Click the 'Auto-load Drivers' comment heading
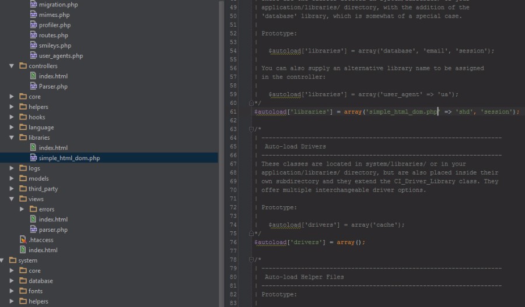The height and width of the screenshot is (307, 525). click(x=295, y=146)
